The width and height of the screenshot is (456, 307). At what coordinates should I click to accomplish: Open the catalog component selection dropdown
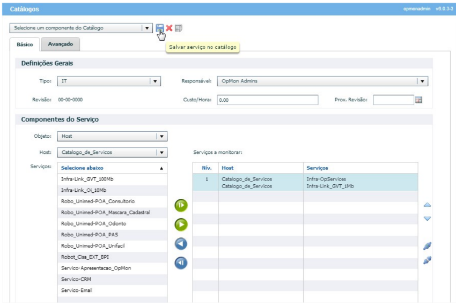146,28
